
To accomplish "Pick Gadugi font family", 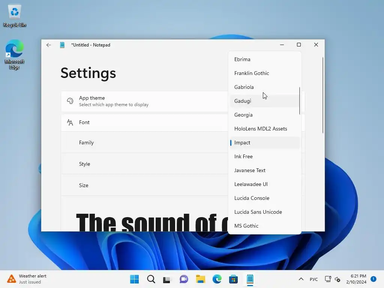I will pos(265,101).
